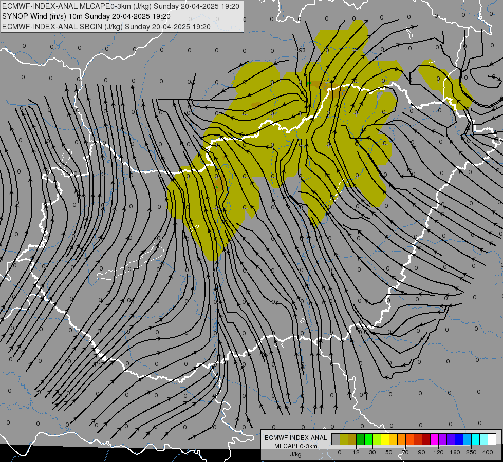Click the pale cyan legend swatch before 400
This screenshot has width=503, height=462.
[484, 439]
